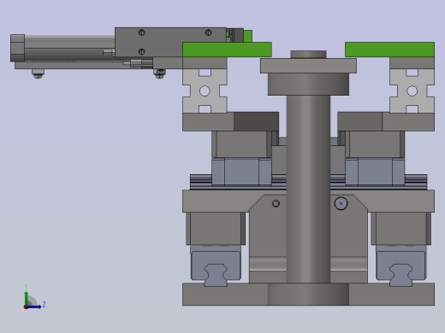Click the cylinder end cap at far left
Viewport: 445px width, 333px height.
click(17, 48)
